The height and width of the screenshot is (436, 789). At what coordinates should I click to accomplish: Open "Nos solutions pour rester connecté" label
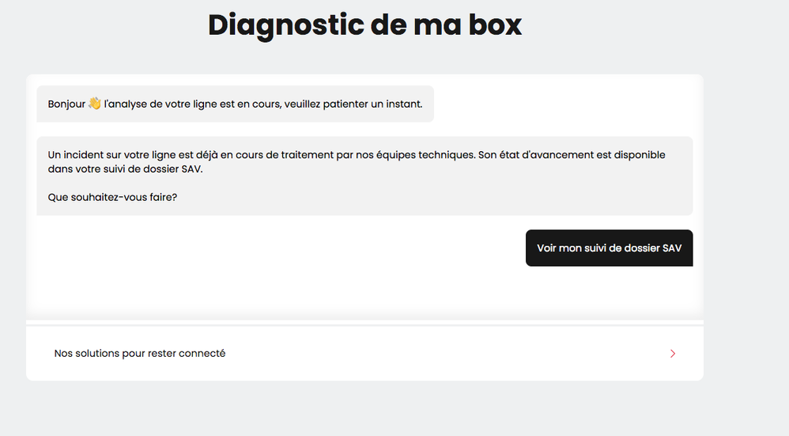coord(140,354)
